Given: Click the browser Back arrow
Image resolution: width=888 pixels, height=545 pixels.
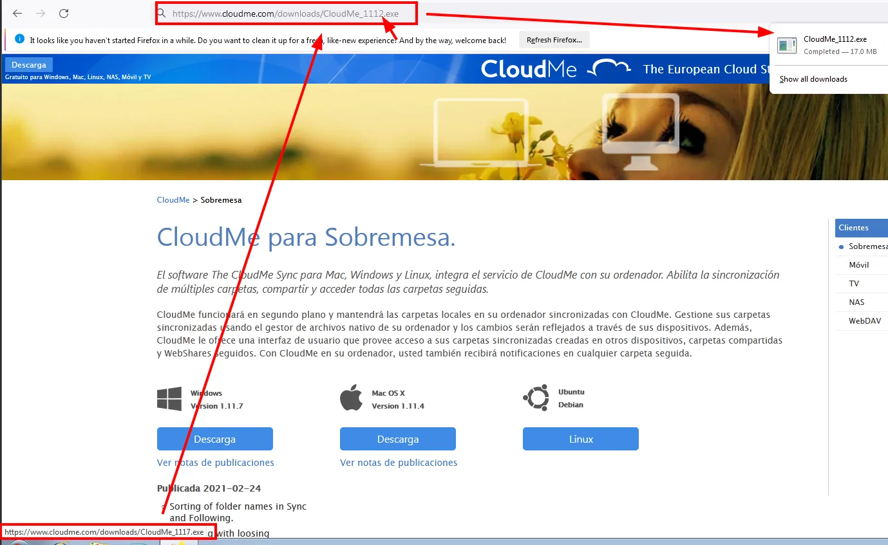Looking at the screenshot, I should [x=17, y=13].
